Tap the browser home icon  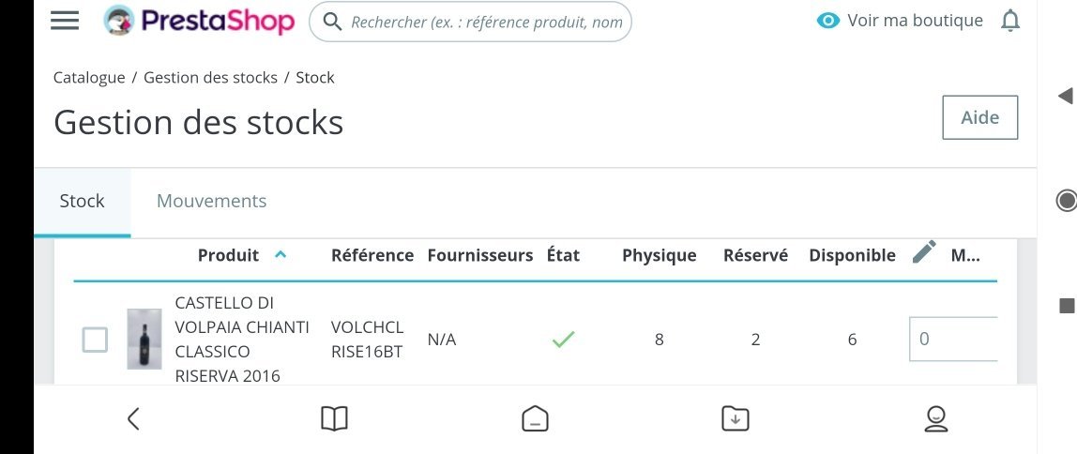535,418
